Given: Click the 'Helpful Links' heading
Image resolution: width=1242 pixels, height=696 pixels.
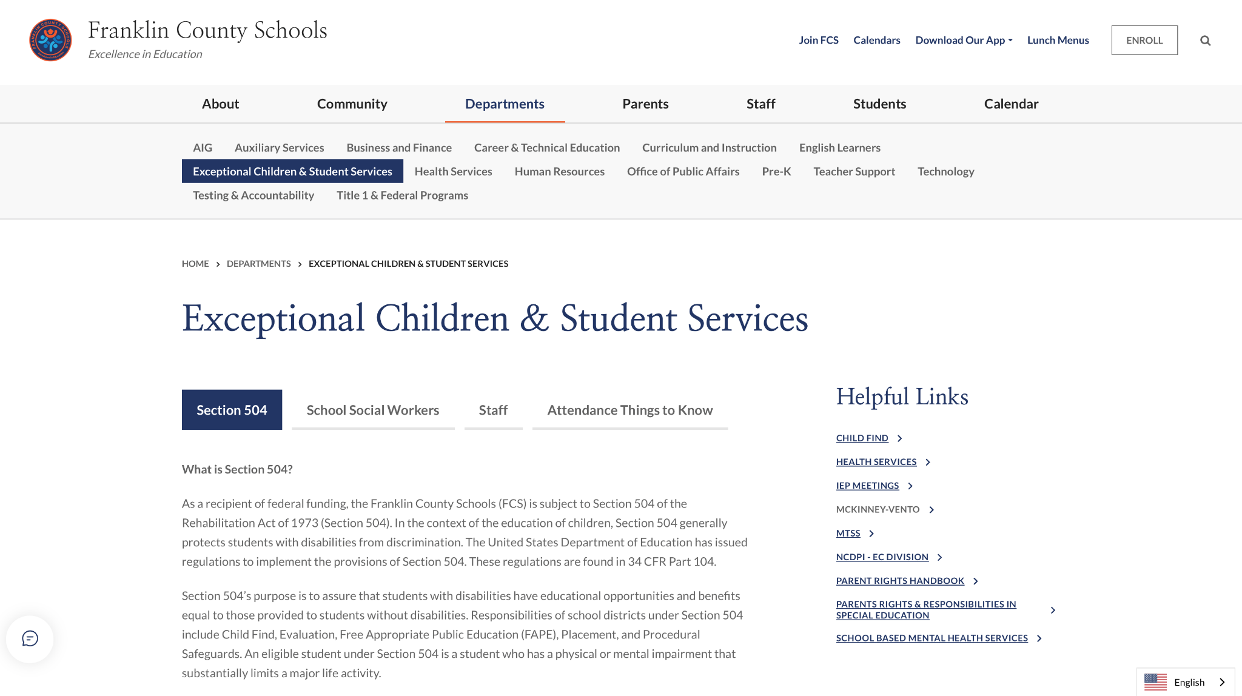Looking at the screenshot, I should 902,397.
